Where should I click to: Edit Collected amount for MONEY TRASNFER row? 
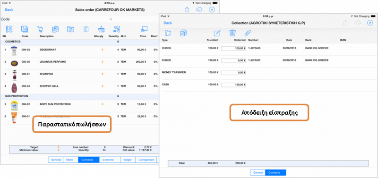tap(233, 73)
